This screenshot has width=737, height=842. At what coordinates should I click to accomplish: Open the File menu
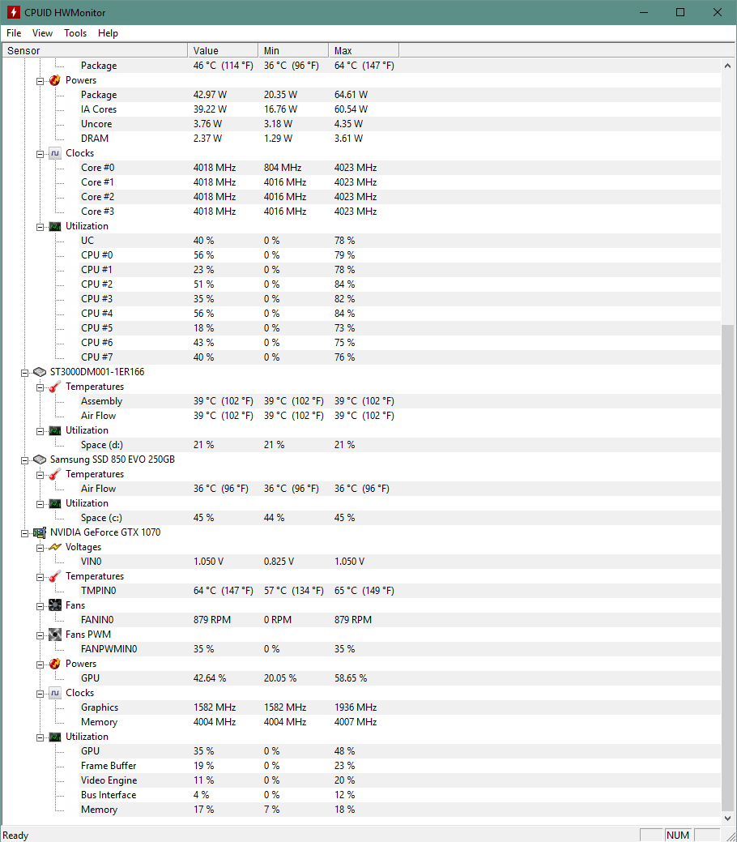(14, 33)
